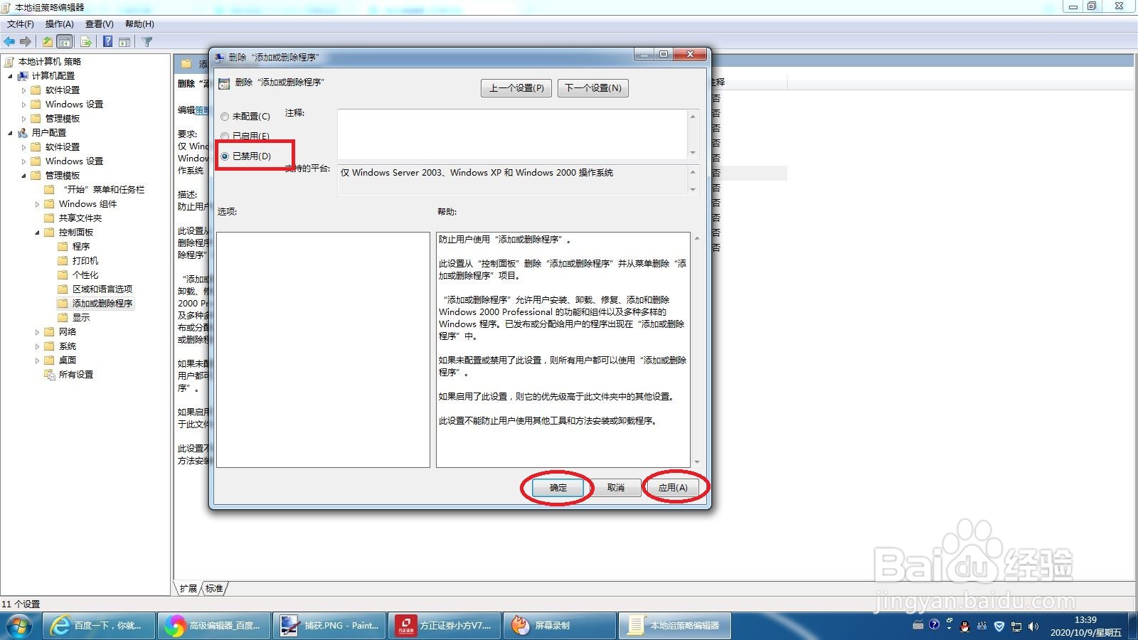Open the 查看(V) menu
The height and width of the screenshot is (640, 1138).
[x=98, y=23]
